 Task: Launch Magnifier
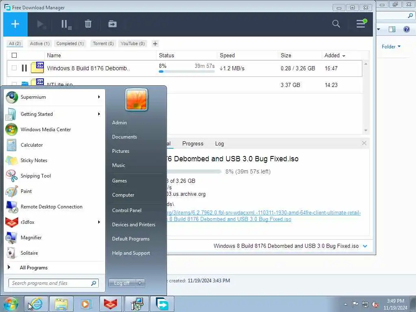click(54, 237)
